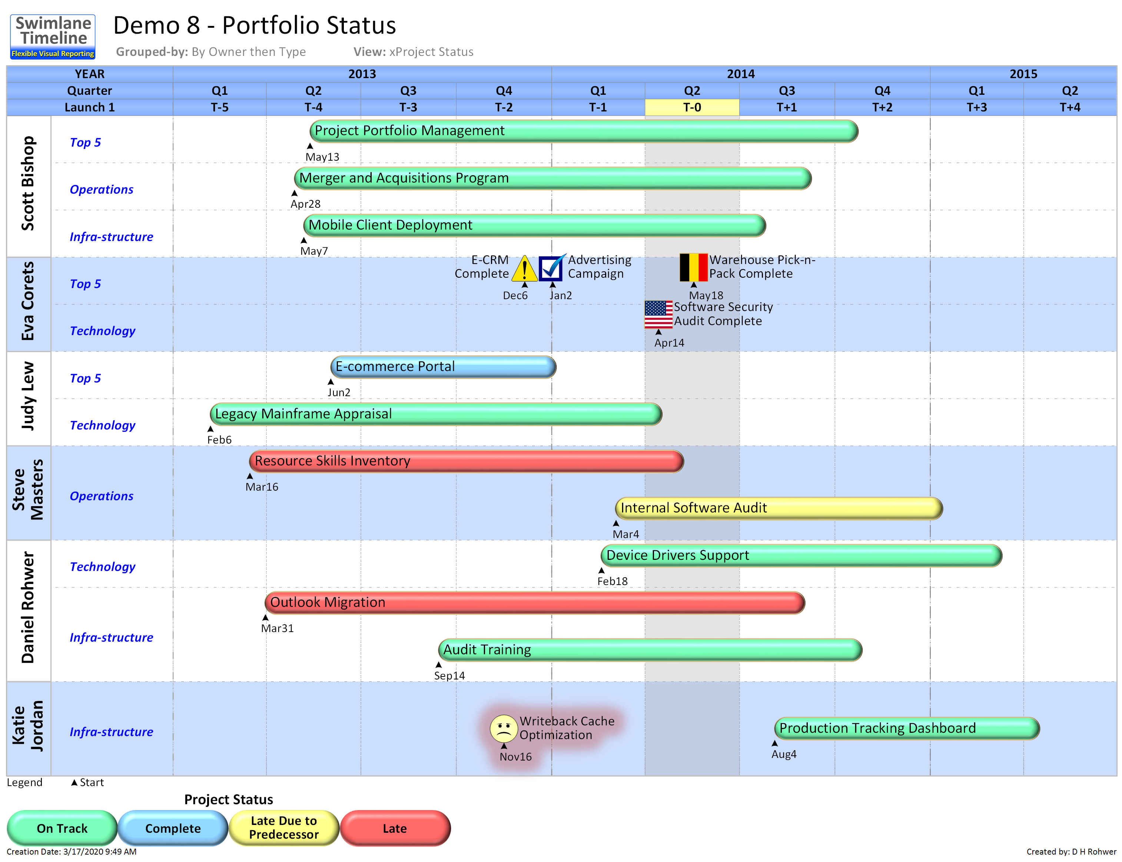Select the E-commerce Portal bar

tap(444, 367)
